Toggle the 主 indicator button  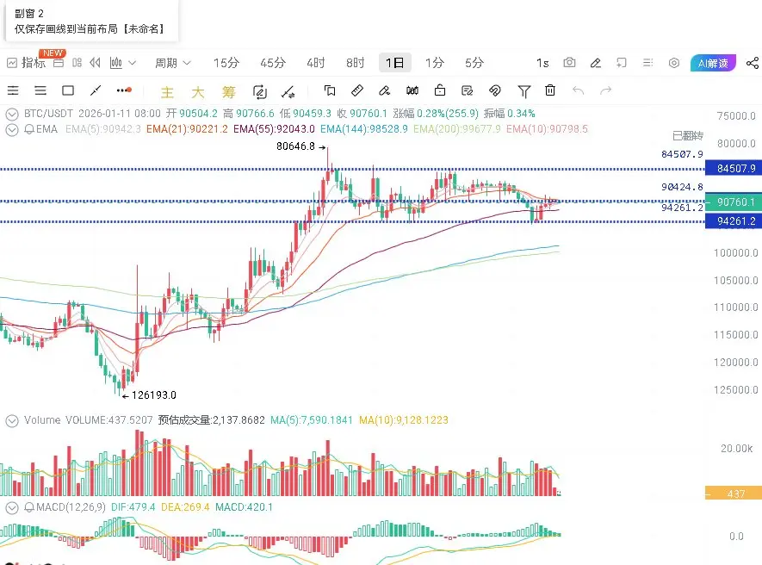pyautogui.click(x=167, y=91)
